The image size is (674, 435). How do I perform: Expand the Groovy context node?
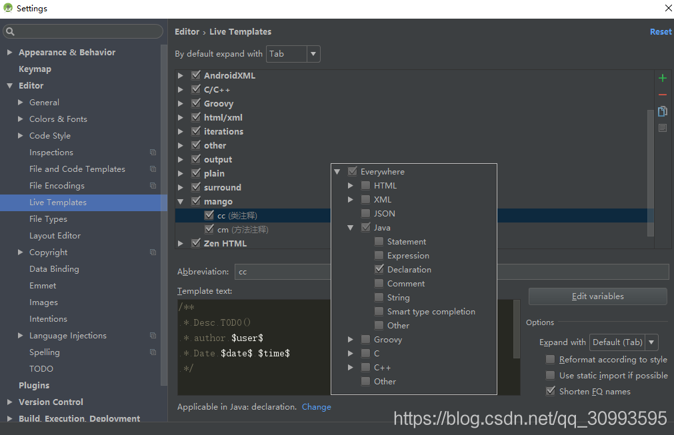(350, 339)
